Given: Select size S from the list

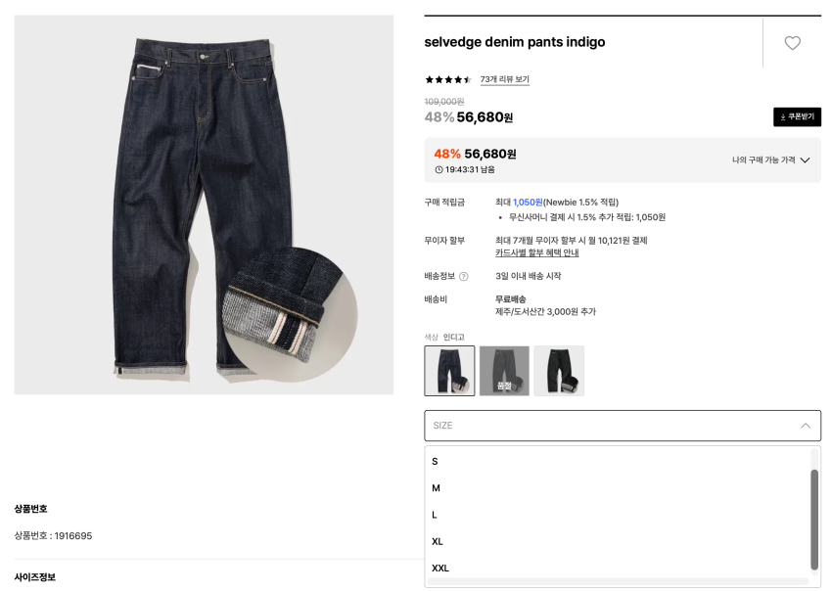Looking at the screenshot, I should pyautogui.click(x=619, y=462).
